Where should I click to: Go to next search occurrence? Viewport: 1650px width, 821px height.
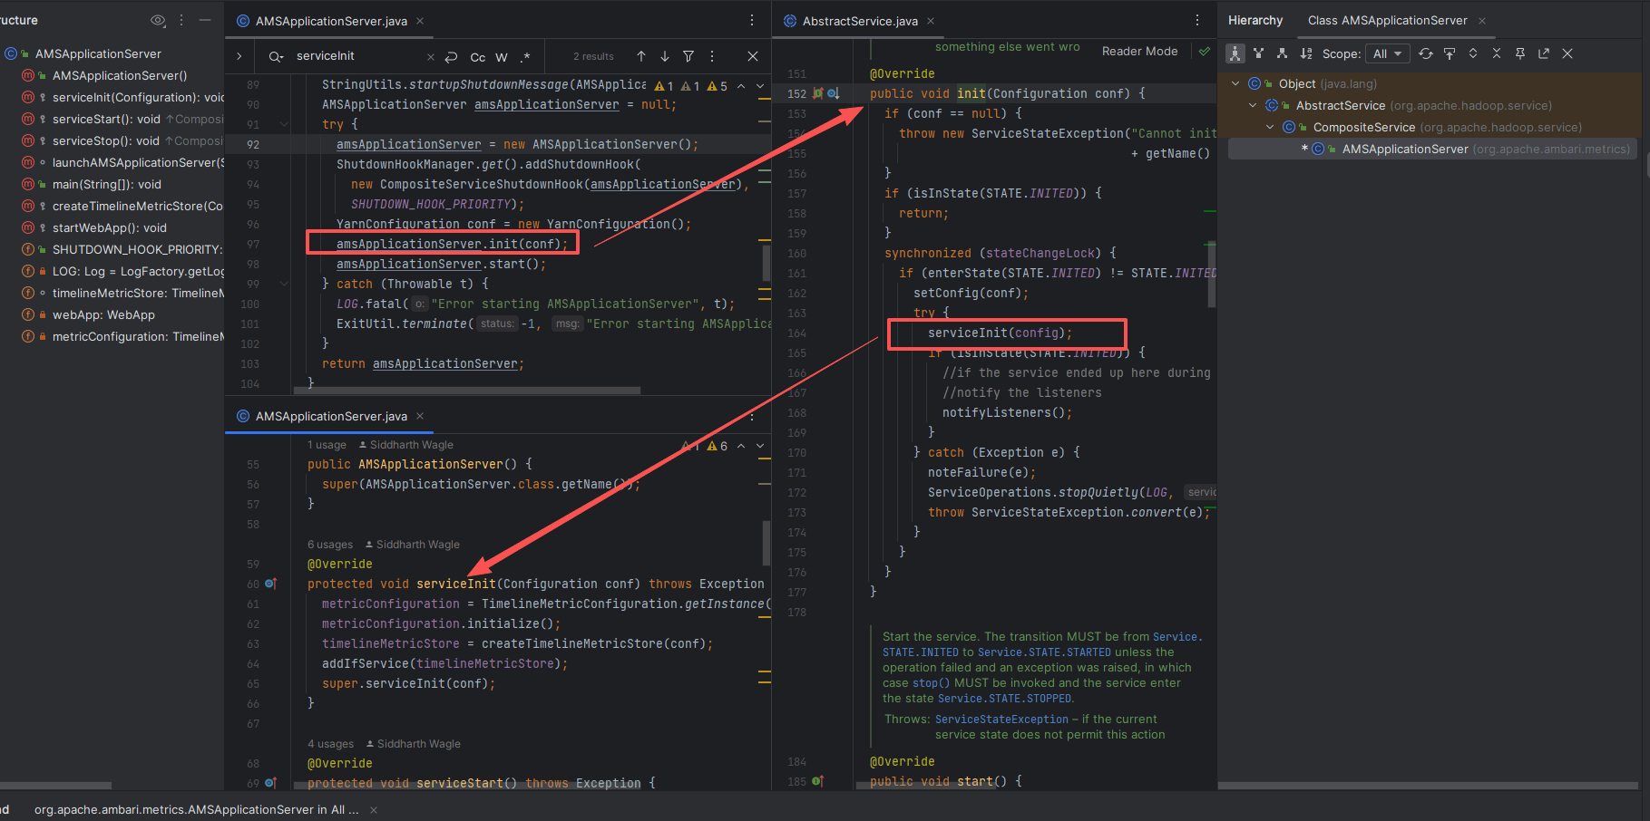tap(665, 56)
